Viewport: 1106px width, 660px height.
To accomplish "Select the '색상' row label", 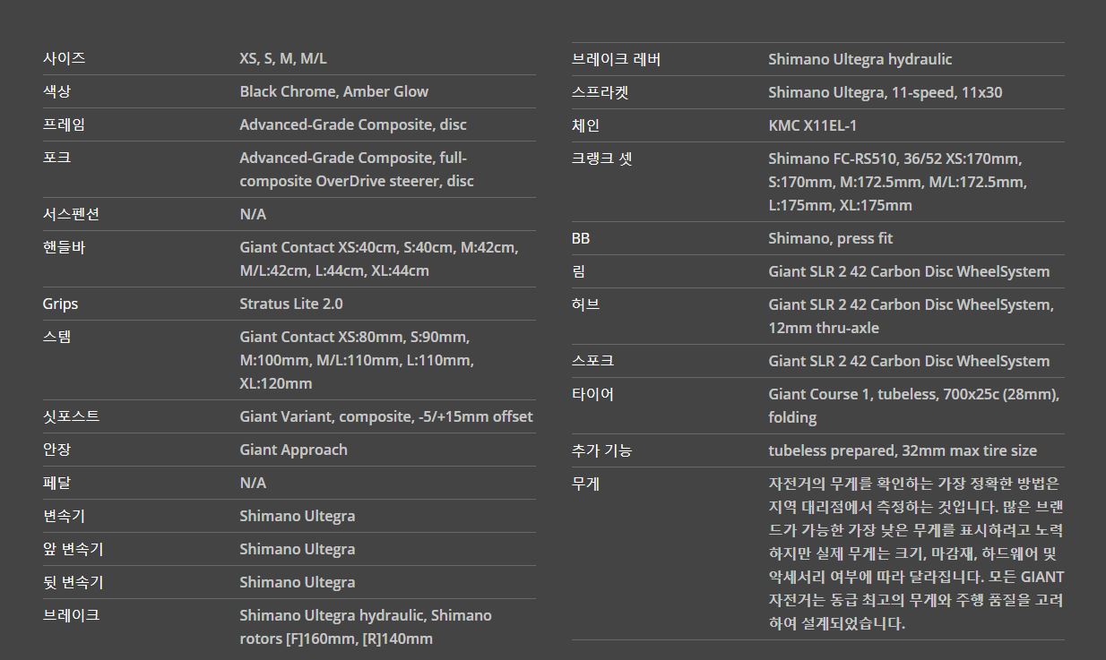I will click(x=57, y=91).
